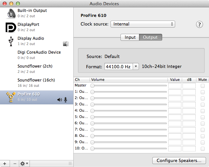Click the Configure Speakers button
209x167 pixels.
coord(179,161)
